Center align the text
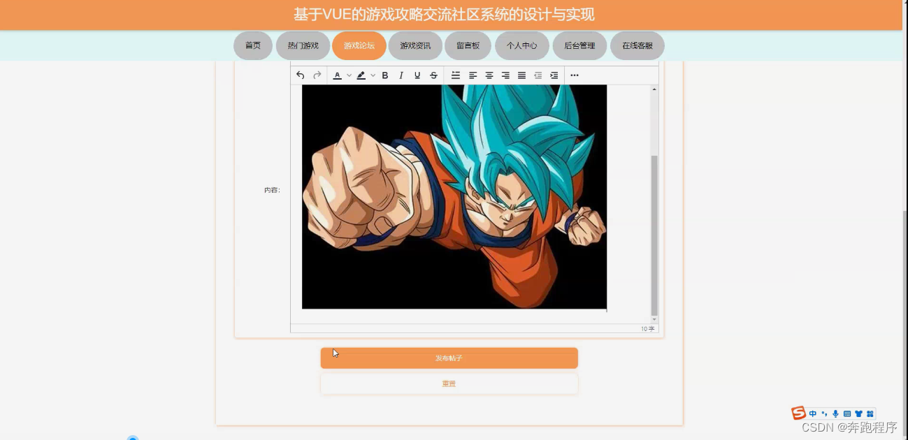The height and width of the screenshot is (440, 908). [489, 75]
